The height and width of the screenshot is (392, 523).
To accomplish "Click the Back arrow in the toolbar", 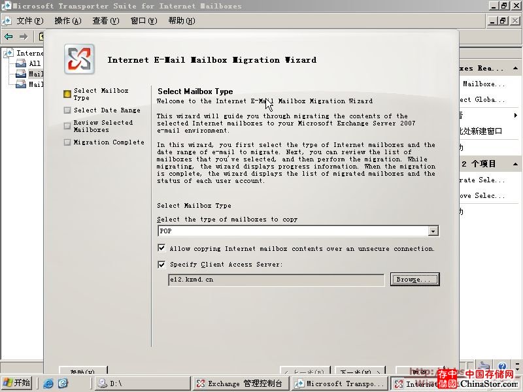I will coord(8,37).
